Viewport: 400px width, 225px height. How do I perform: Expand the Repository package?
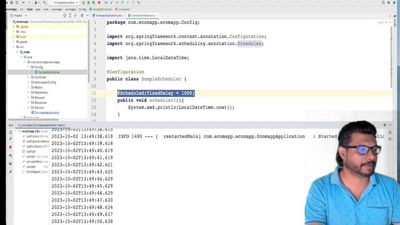point(28,92)
